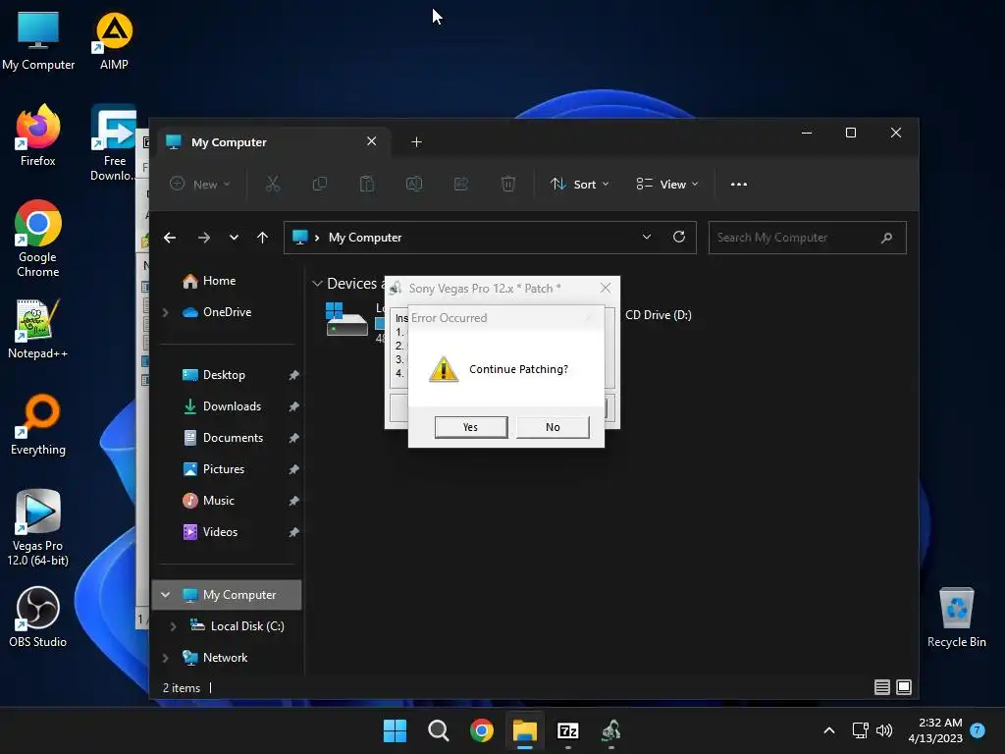Open Everything search desktop shortcut
Screen dimensions: 1005x754
point(38,424)
